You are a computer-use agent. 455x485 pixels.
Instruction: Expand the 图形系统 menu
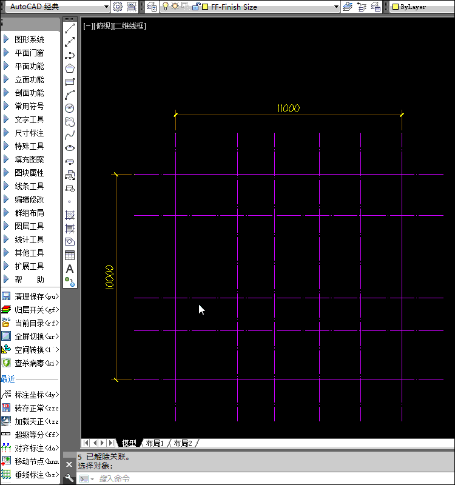point(30,39)
